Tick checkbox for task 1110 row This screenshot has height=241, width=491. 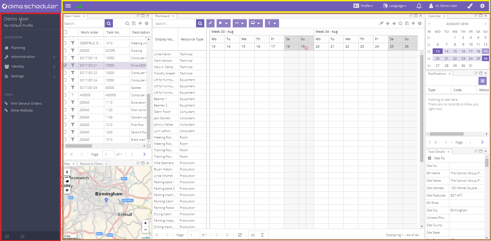coord(65,102)
